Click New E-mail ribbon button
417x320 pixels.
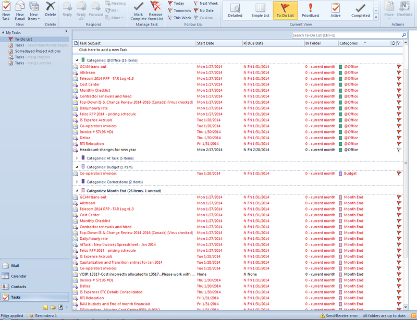point(20,11)
